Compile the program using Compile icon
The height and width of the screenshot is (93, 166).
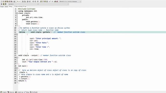pyautogui.click(x=41, y=2)
